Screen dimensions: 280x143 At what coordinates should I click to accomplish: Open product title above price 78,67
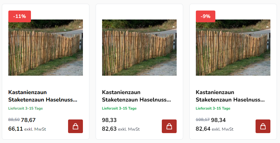[x=42, y=96]
